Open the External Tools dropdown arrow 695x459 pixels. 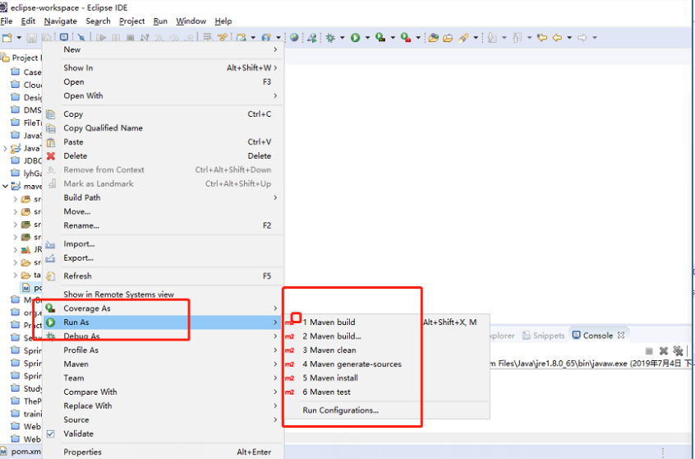pyautogui.click(x=418, y=38)
